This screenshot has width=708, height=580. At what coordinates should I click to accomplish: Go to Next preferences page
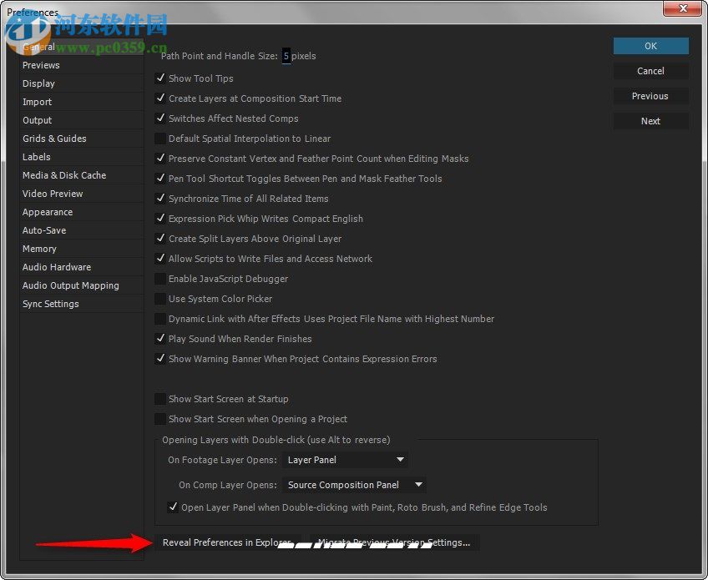[650, 121]
